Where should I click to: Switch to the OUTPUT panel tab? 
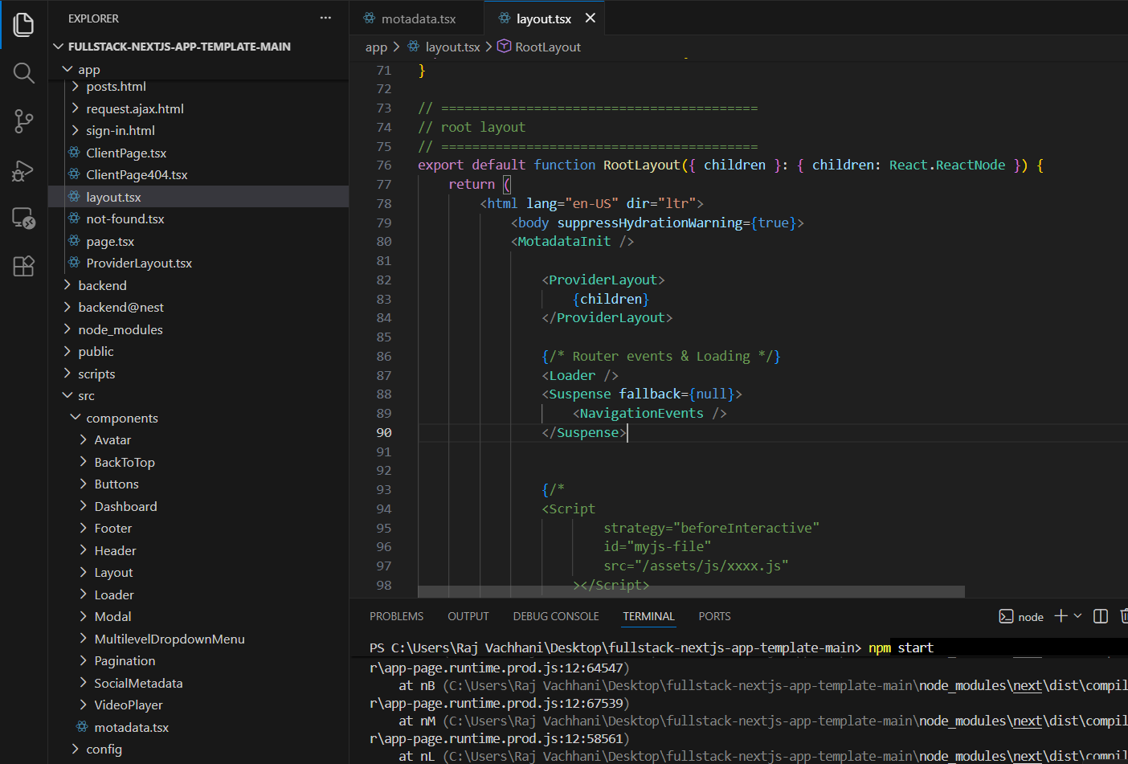pyautogui.click(x=468, y=616)
